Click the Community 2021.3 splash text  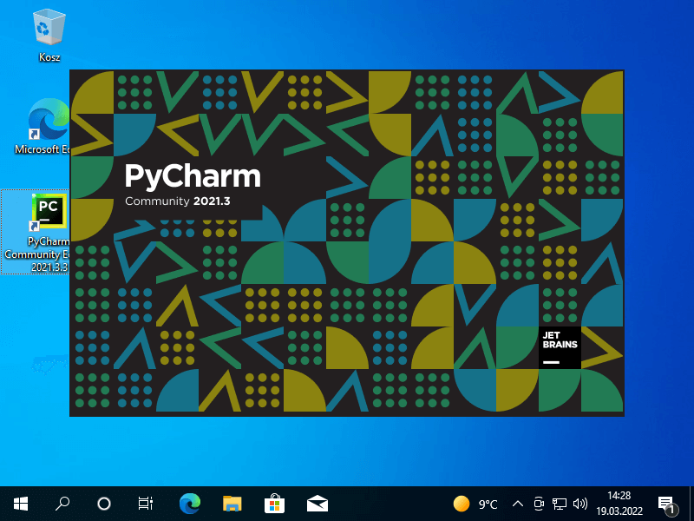178,201
